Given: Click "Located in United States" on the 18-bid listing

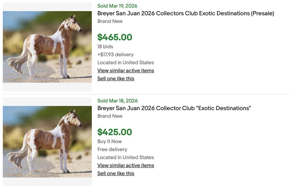Looking at the screenshot, I should coord(126,63).
